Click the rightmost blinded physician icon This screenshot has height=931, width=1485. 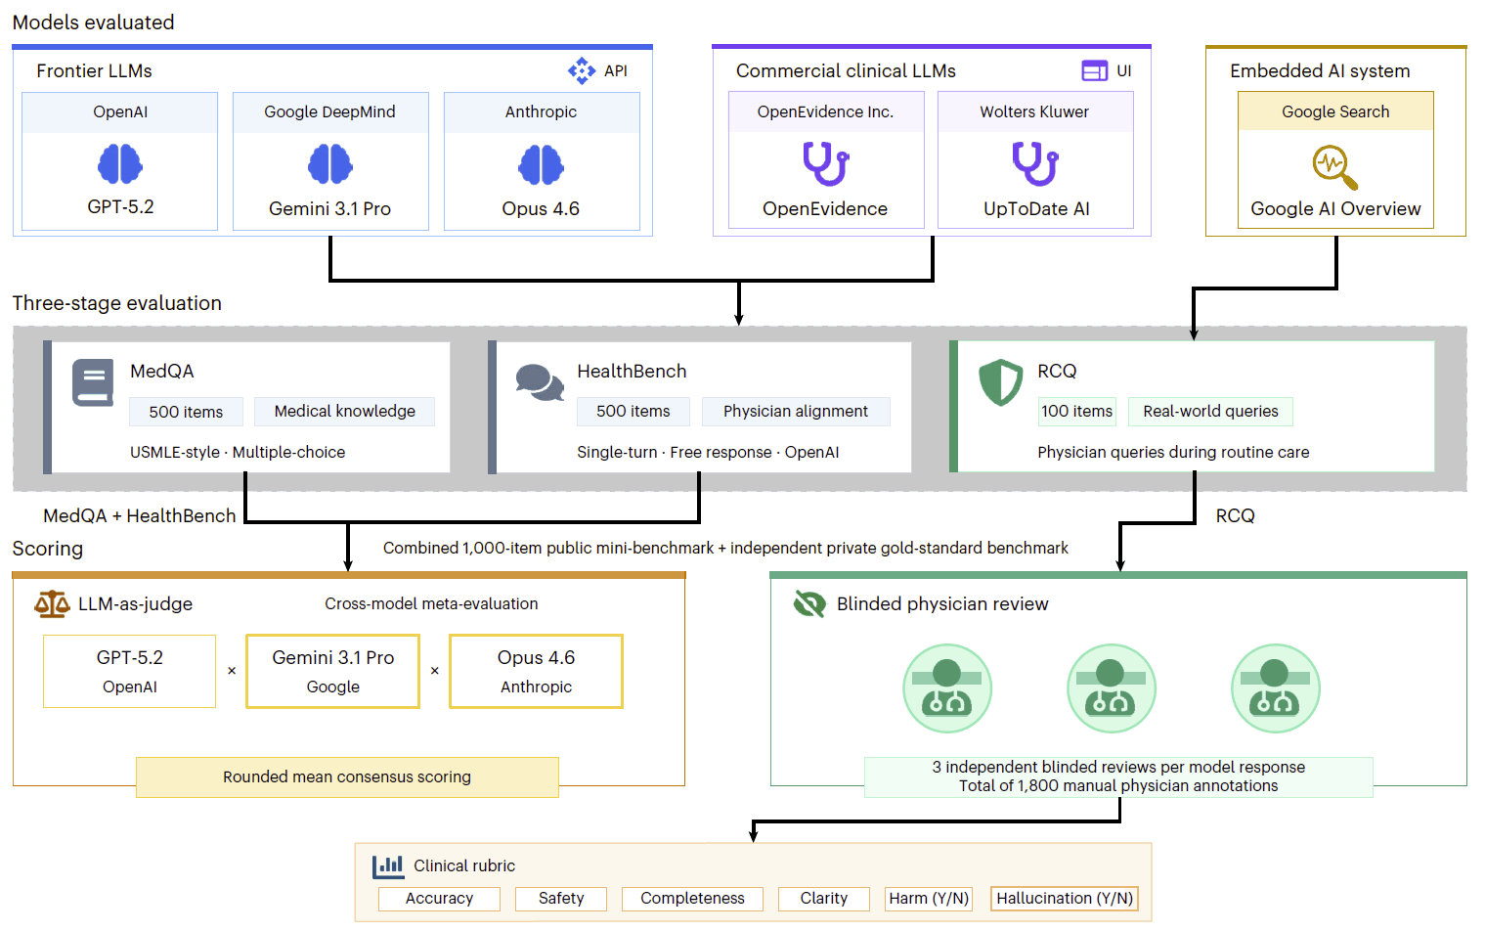[1276, 688]
